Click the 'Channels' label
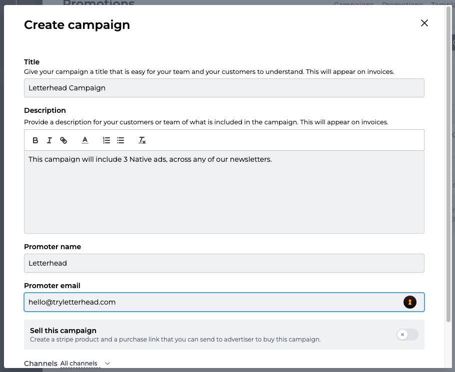The image size is (455, 372). 40,364
